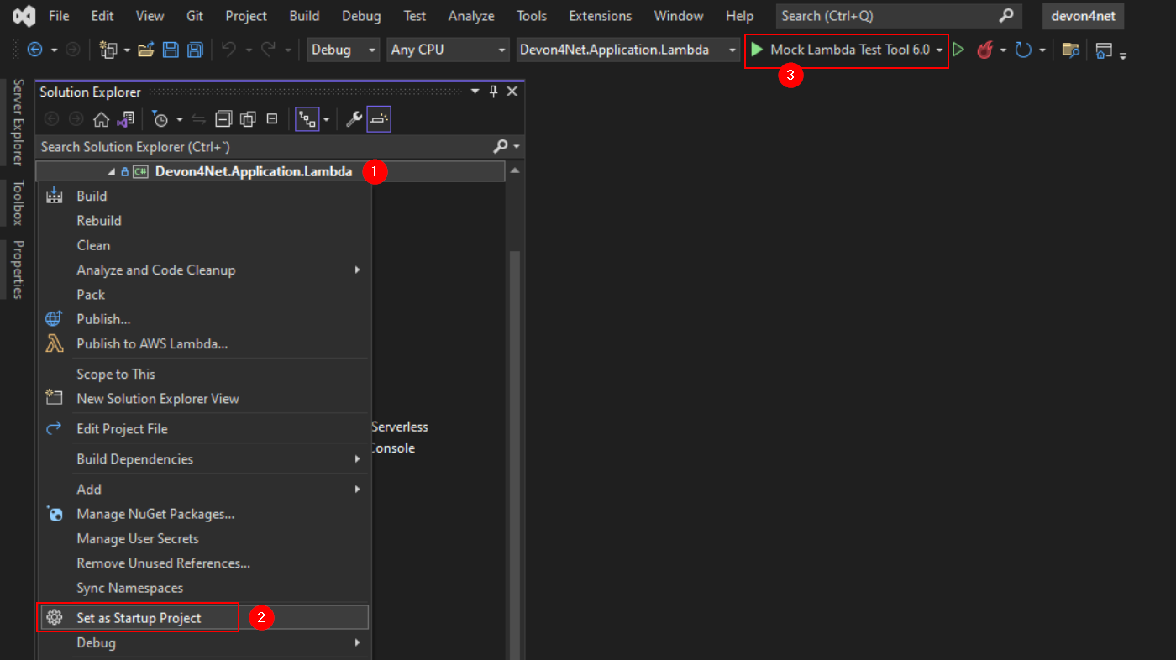Collapse All items in Solution Explorer

point(223,118)
